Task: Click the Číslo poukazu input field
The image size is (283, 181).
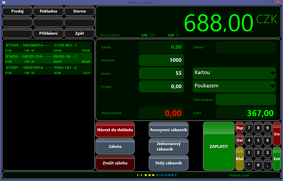Action: 246,99
